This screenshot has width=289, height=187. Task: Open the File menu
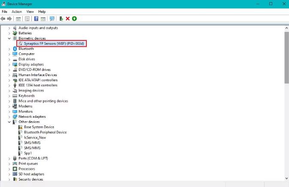[4, 12]
